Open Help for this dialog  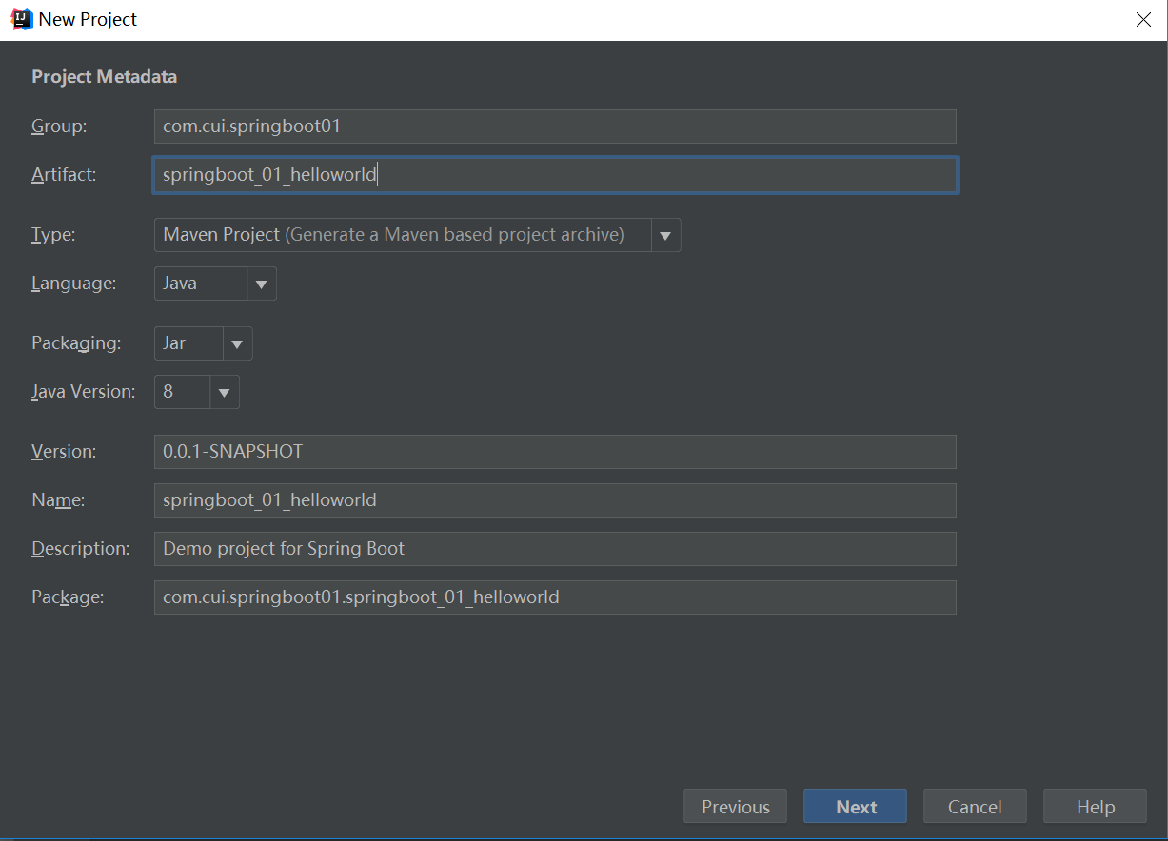pos(1095,807)
